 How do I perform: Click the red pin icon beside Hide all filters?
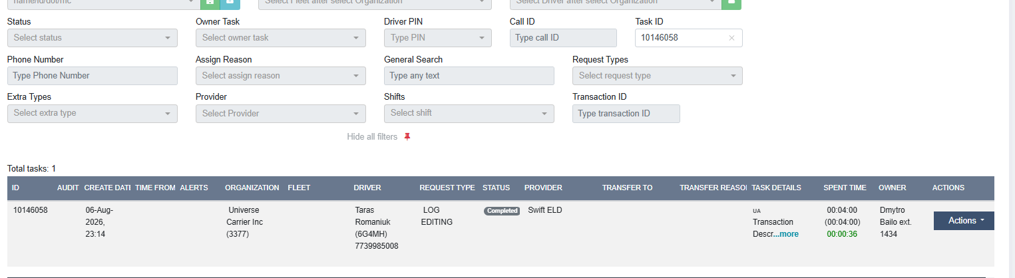(x=408, y=137)
